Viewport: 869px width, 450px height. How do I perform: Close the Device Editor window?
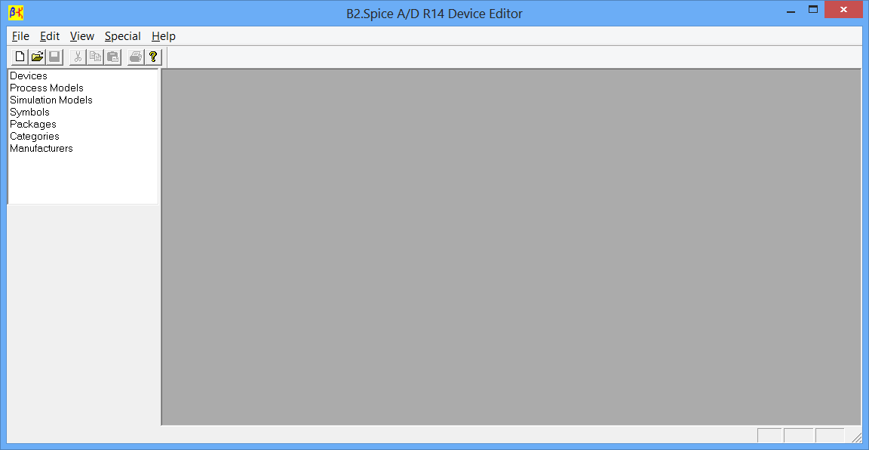[843, 9]
